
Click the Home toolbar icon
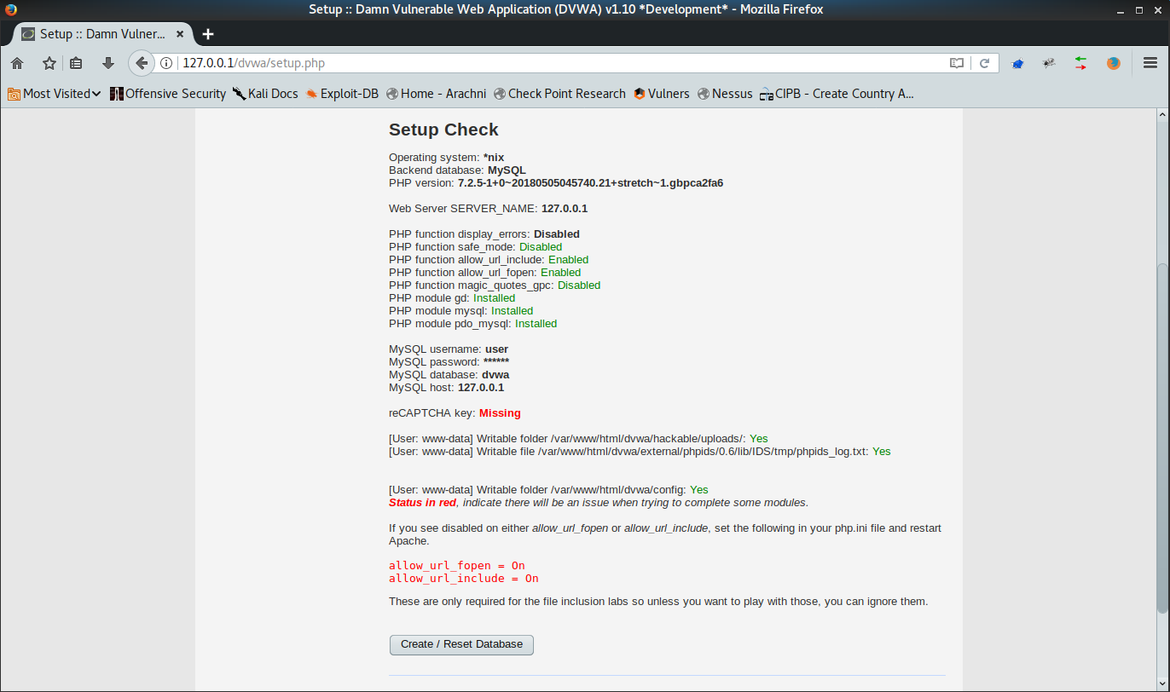coord(17,63)
